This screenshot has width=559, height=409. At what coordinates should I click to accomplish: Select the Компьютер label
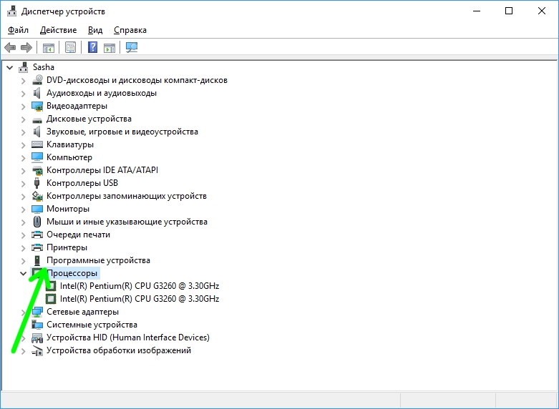point(69,157)
